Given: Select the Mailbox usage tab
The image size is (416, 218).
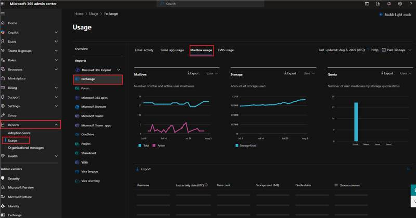Looking at the screenshot, I should pos(201,50).
